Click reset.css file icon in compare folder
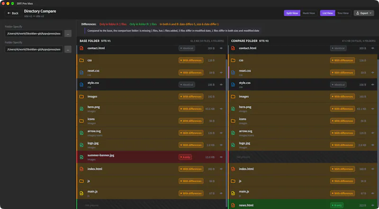The height and width of the screenshot is (209, 379). tap(233, 73)
